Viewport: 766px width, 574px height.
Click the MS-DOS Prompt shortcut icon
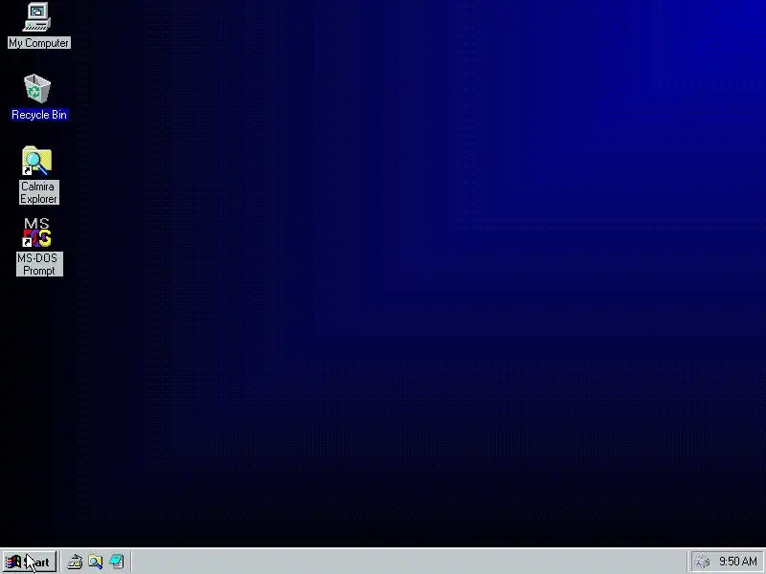(37, 232)
